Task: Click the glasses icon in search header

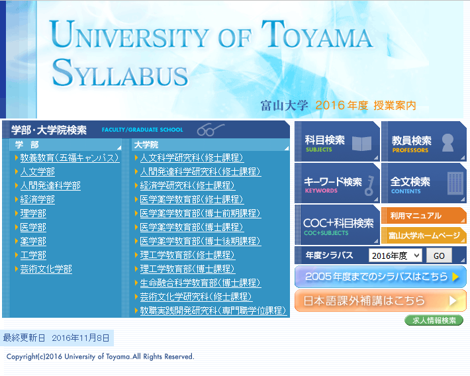Action: coord(211,130)
